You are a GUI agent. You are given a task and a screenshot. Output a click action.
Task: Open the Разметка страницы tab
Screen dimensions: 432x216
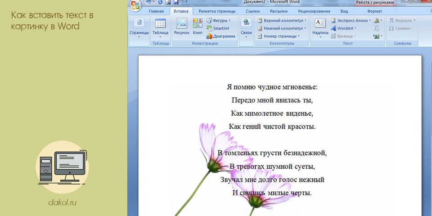pyautogui.click(x=217, y=11)
